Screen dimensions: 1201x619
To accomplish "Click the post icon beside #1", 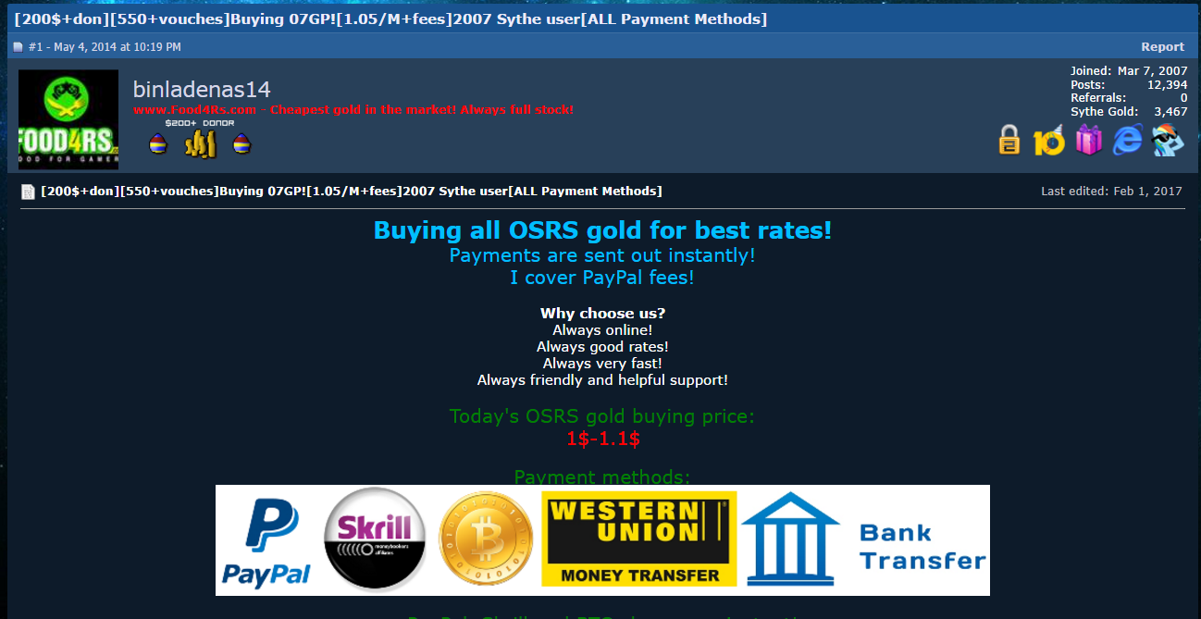I will coord(19,47).
